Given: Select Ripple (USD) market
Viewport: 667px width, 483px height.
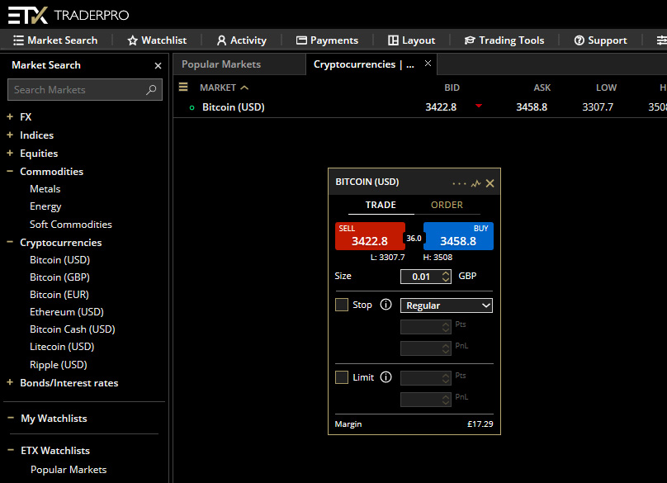Looking at the screenshot, I should pos(59,365).
